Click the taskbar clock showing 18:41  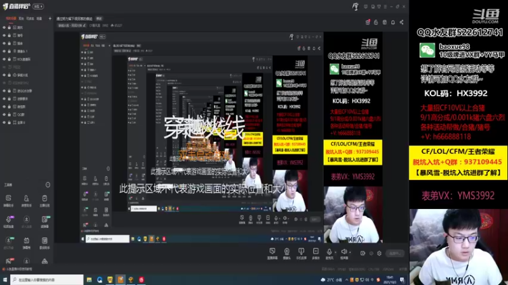(x=390, y=280)
